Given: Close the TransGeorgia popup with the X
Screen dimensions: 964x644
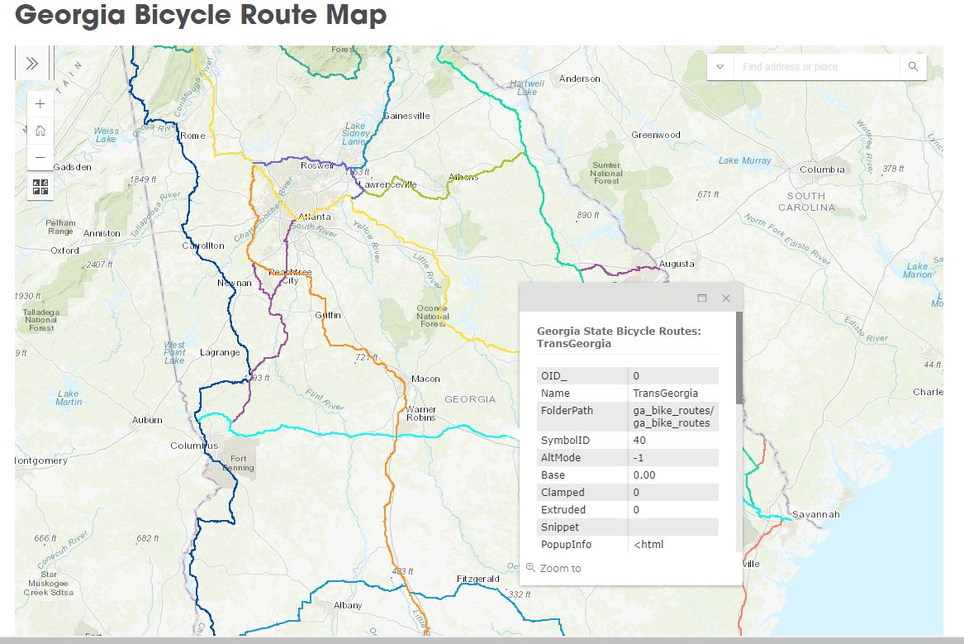Looking at the screenshot, I should (x=726, y=298).
